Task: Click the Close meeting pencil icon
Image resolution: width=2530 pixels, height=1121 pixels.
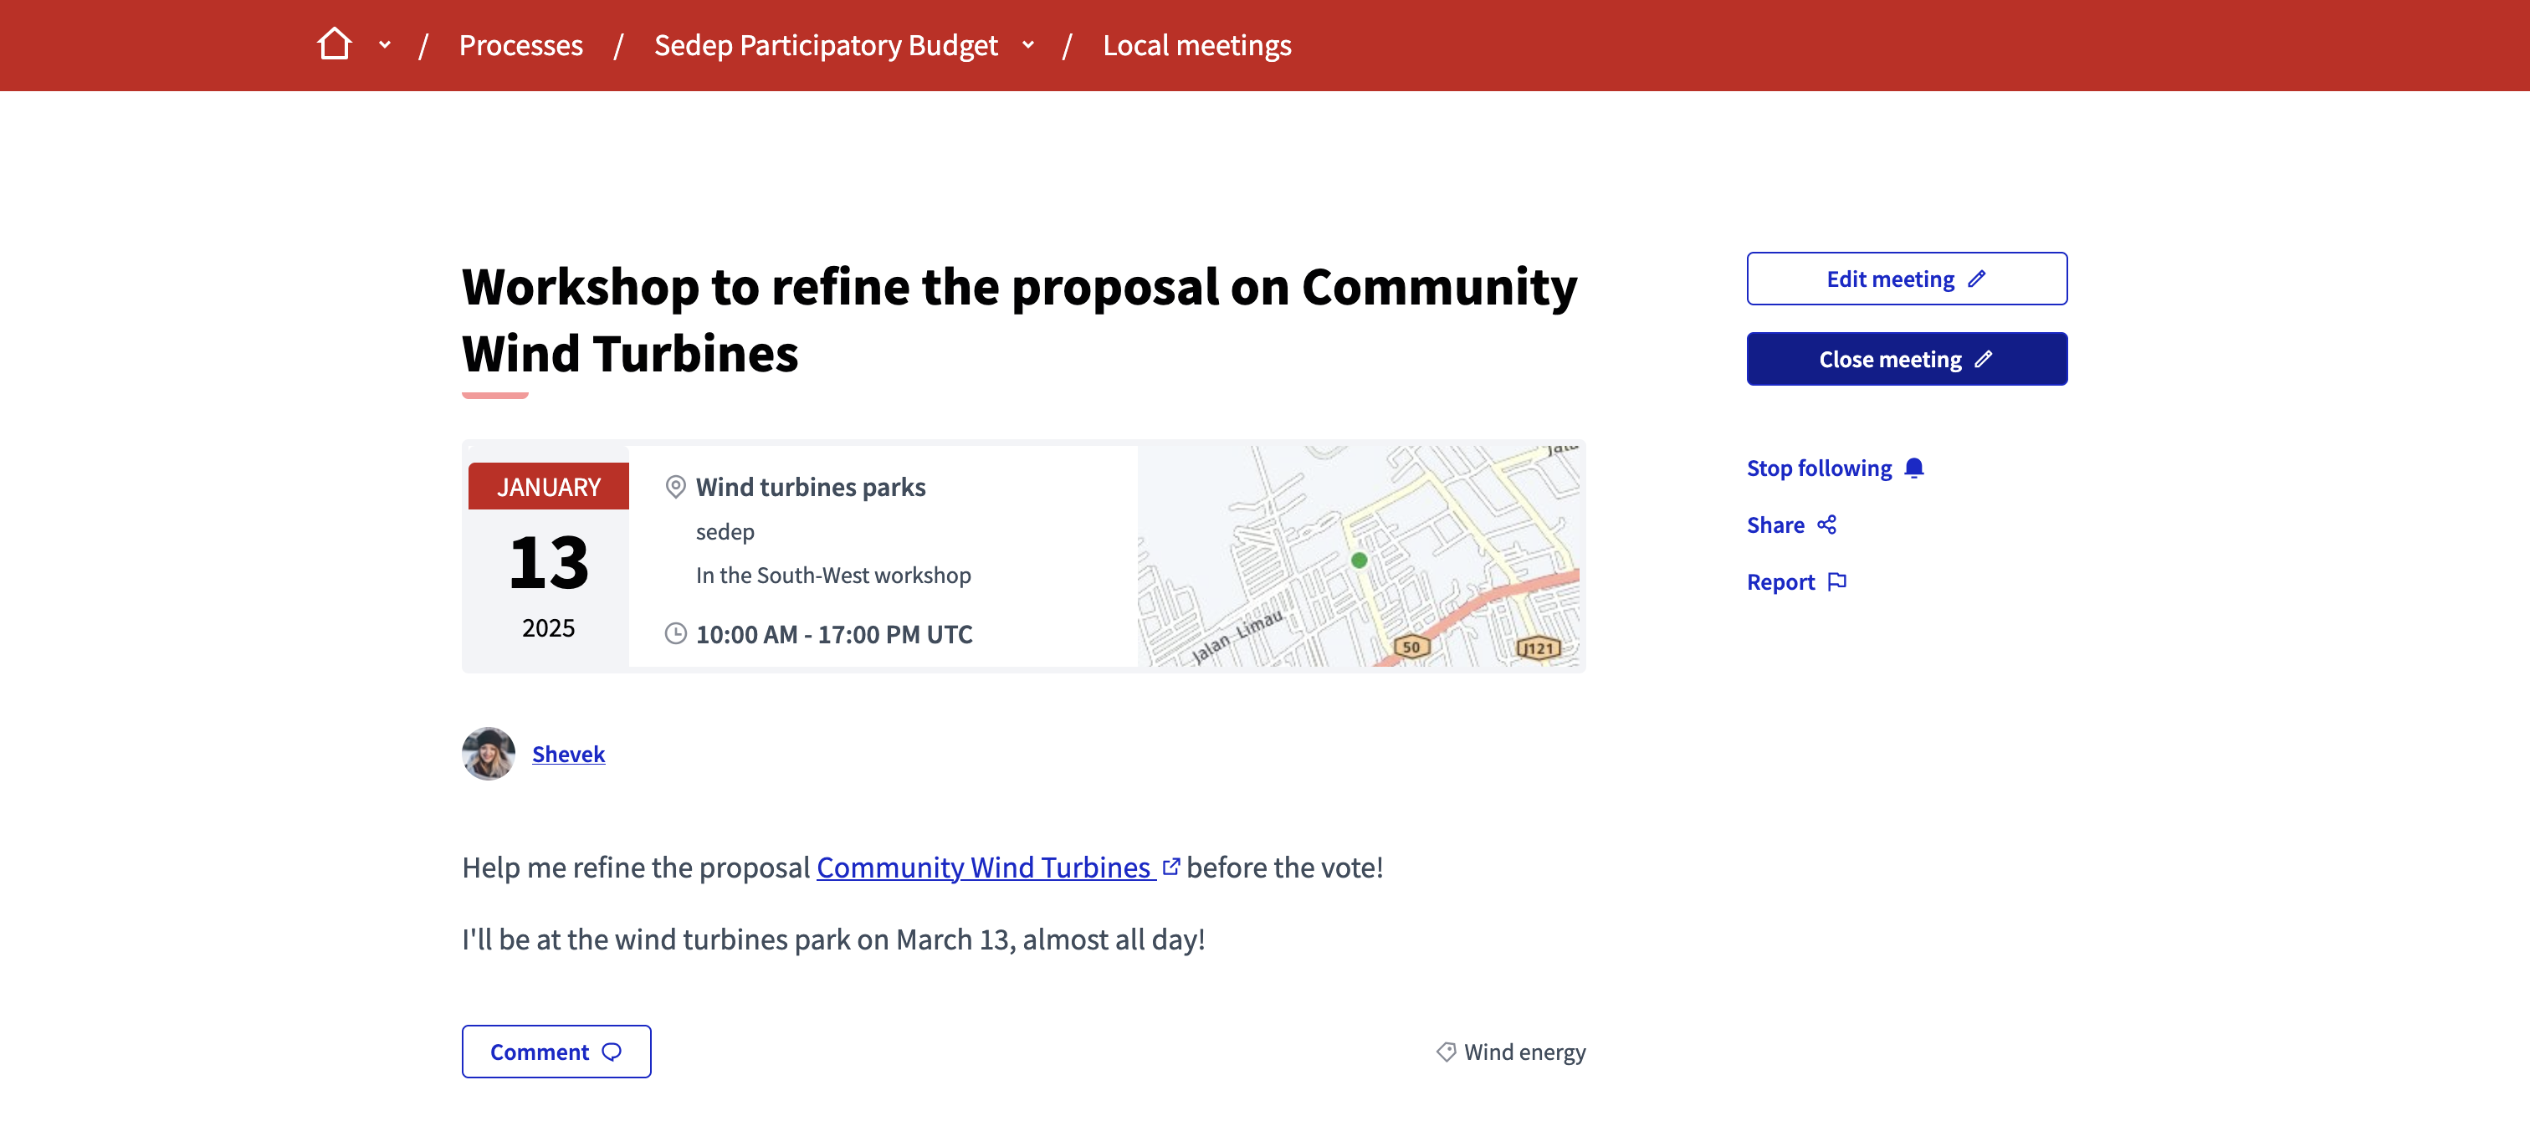Action: [1988, 358]
